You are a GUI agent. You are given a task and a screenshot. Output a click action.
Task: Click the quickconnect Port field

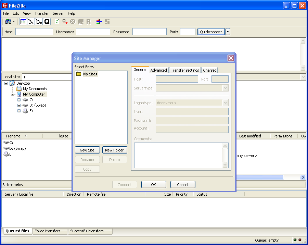[188, 32]
